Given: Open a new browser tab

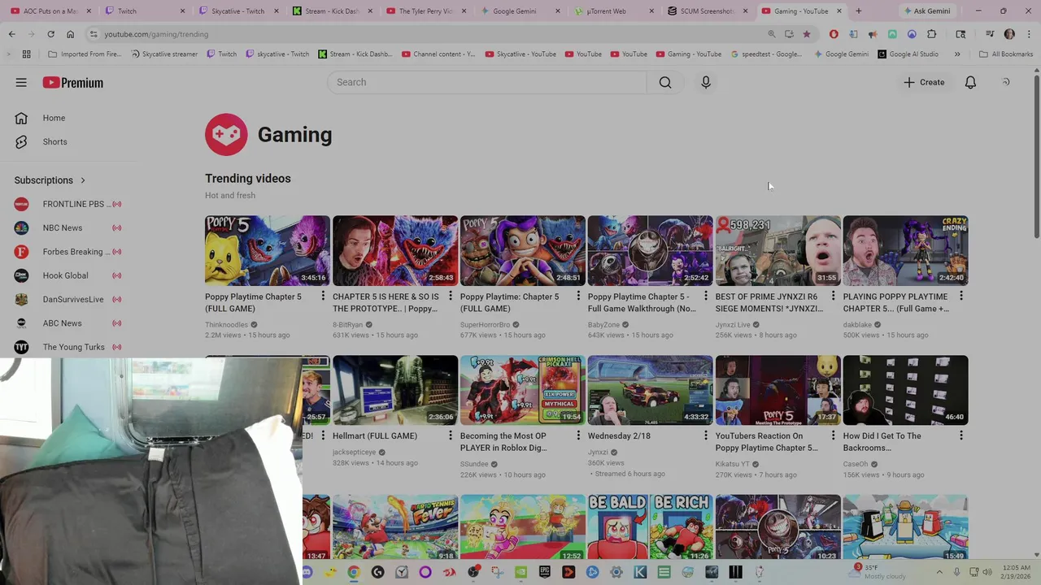Looking at the screenshot, I should pos(858,11).
